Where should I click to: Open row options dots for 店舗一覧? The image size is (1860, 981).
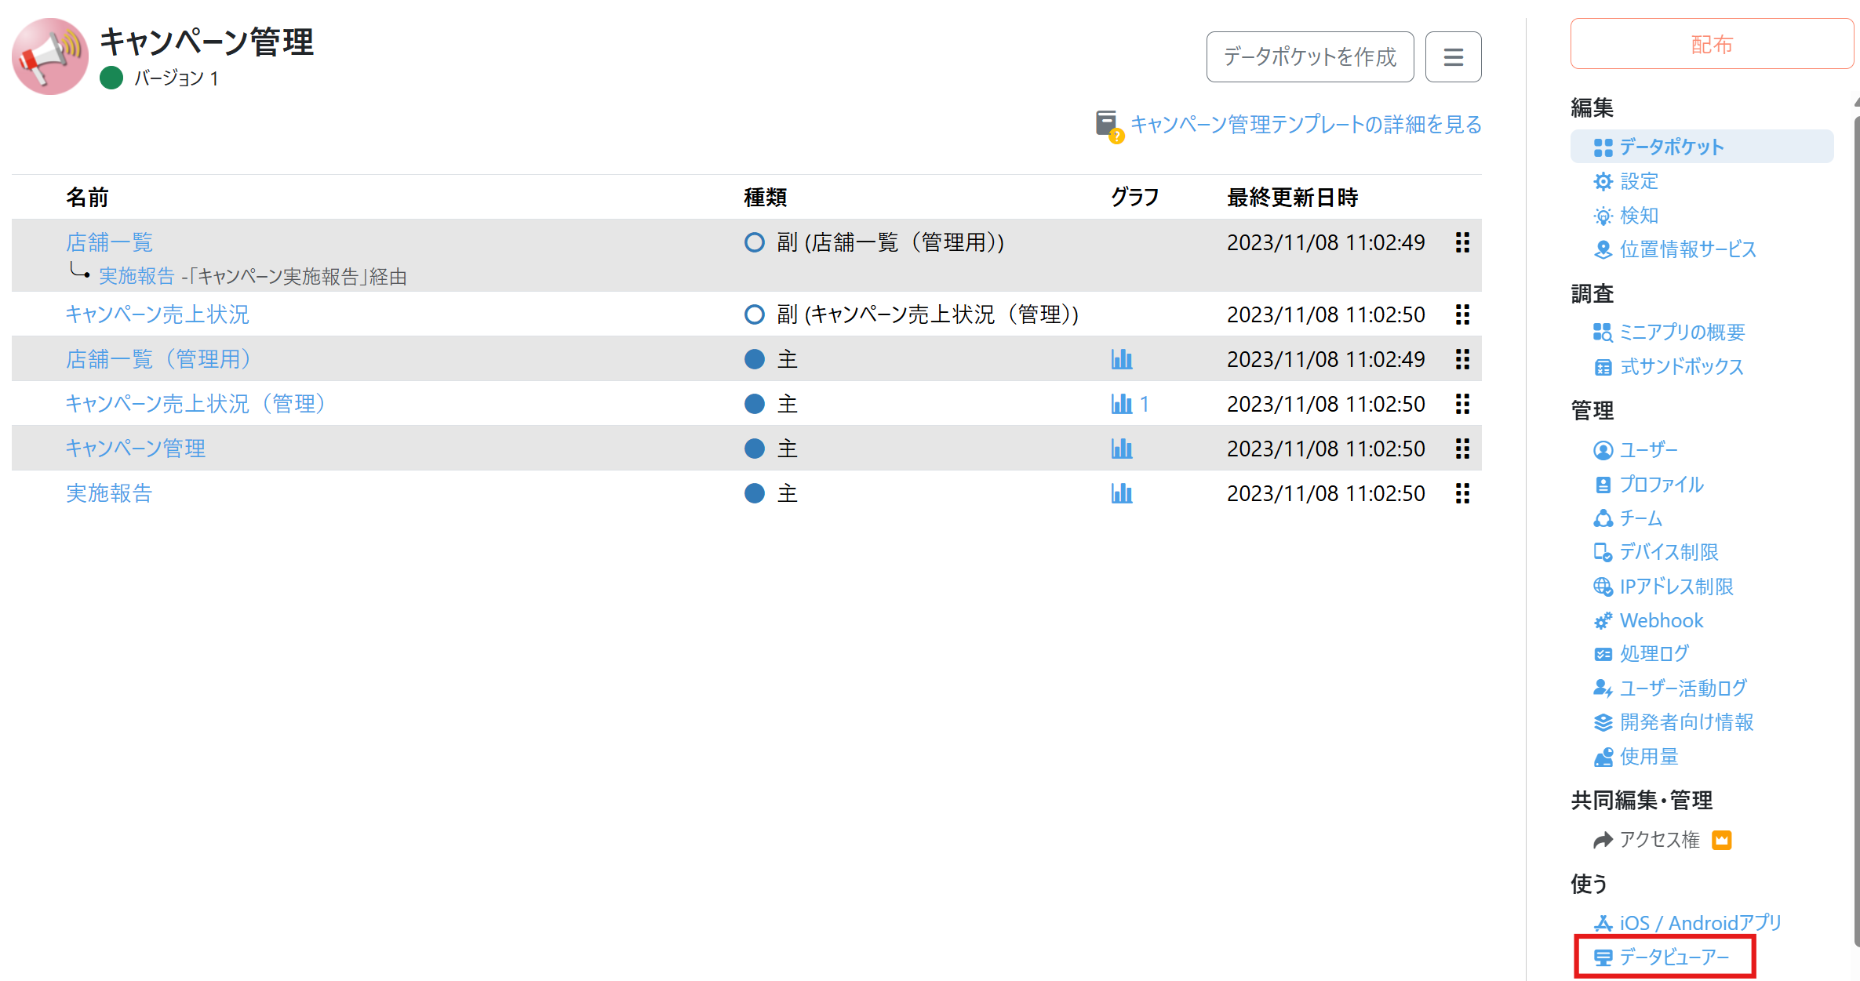point(1462,242)
